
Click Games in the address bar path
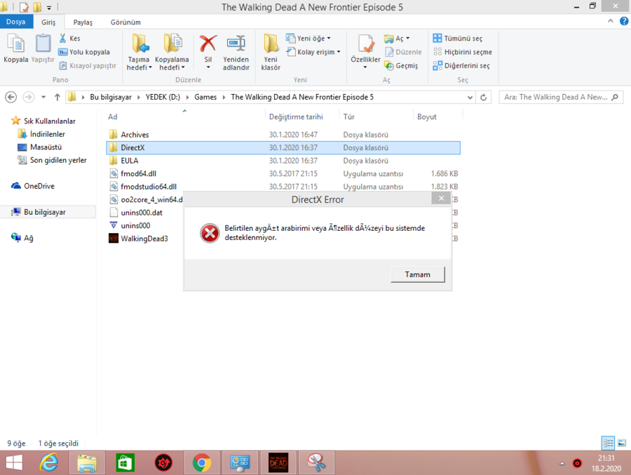coord(205,97)
